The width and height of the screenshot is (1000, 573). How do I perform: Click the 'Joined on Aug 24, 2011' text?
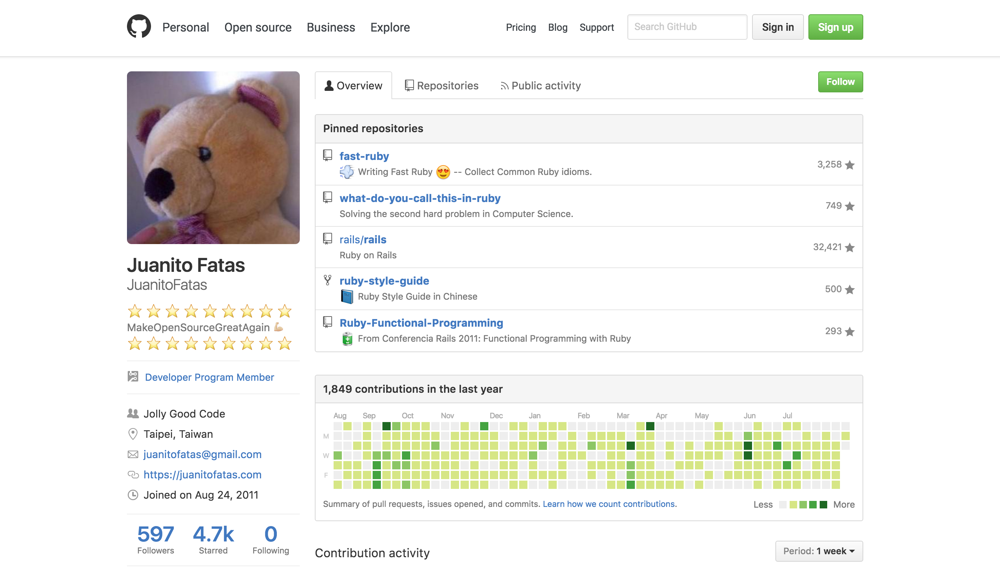click(201, 495)
